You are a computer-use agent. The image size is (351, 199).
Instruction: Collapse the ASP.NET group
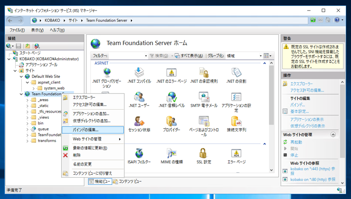264,63
